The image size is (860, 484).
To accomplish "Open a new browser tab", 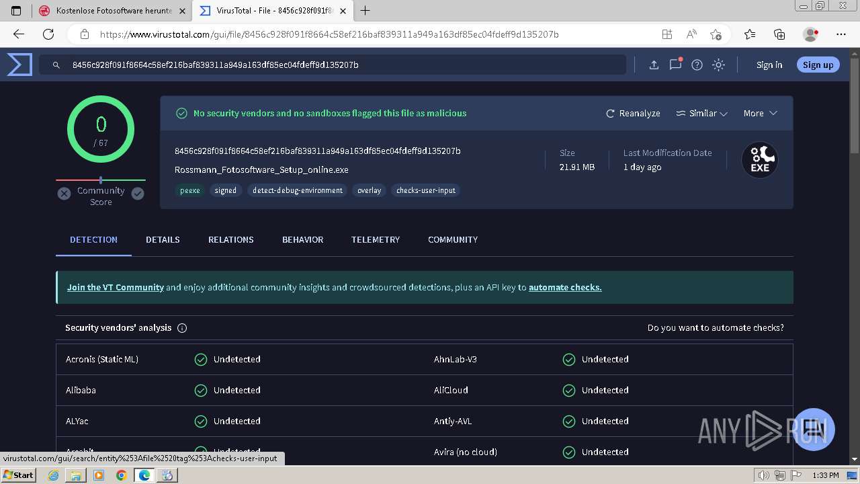I will (x=365, y=10).
